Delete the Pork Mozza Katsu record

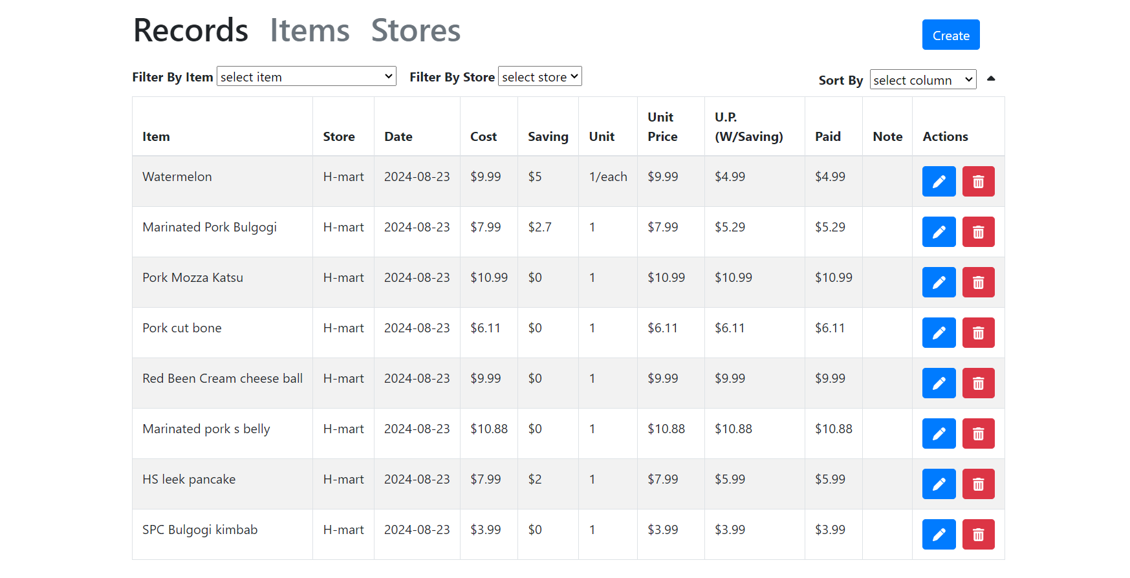tap(978, 283)
